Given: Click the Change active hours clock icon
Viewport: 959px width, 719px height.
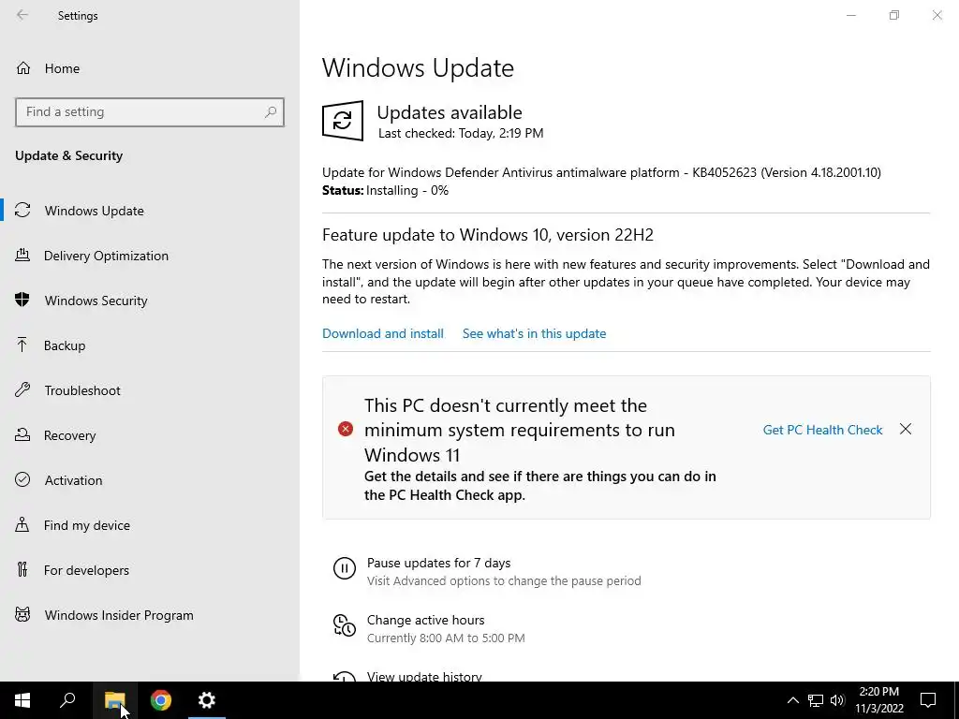Looking at the screenshot, I should coord(345,625).
